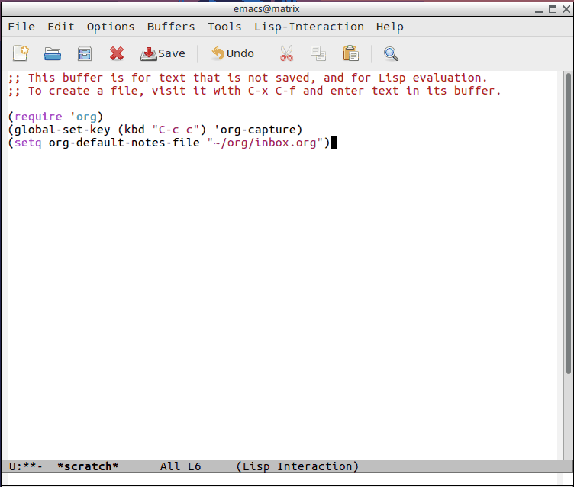Click the vertical scrollbar thumb

click(569, 223)
